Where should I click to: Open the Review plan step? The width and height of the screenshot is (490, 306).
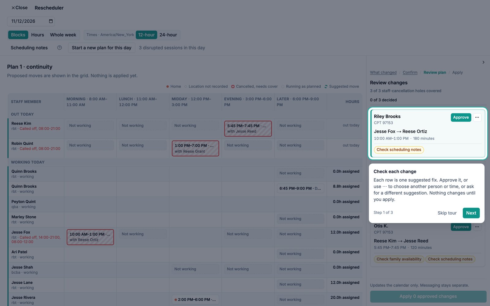point(435,73)
